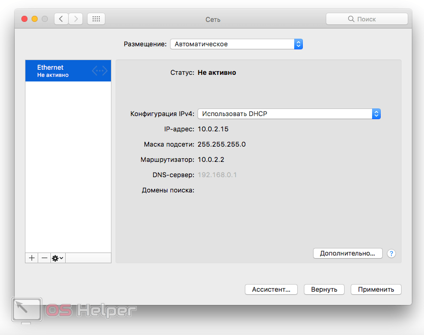Close the Сеть window
The width and height of the screenshot is (424, 335).
point(24,19)
